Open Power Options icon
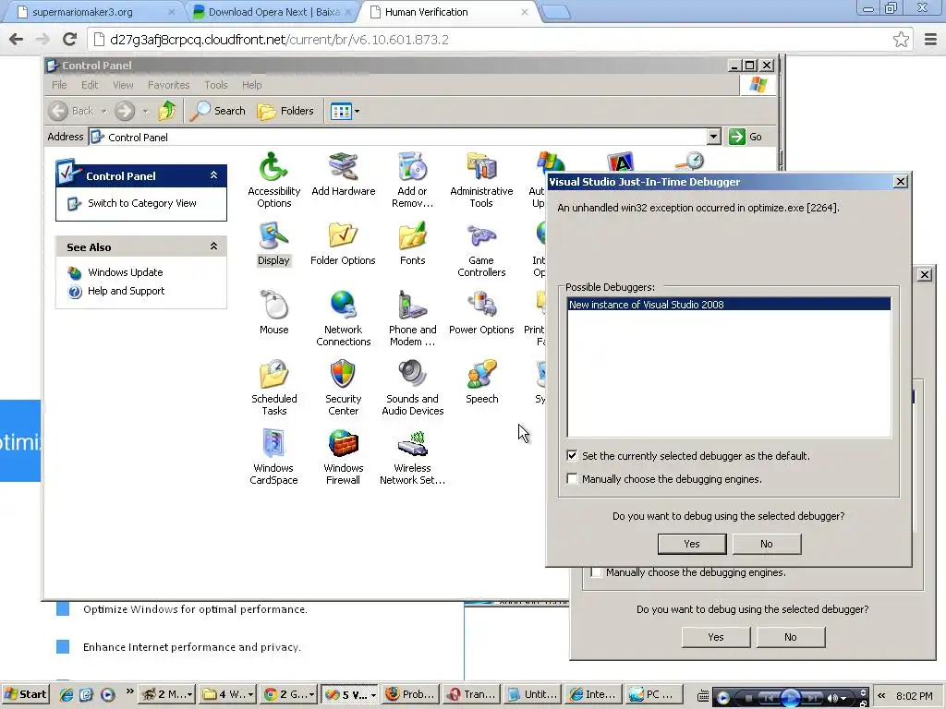Image resolution: width=946 pixels, height=709 pixels. 481,313
